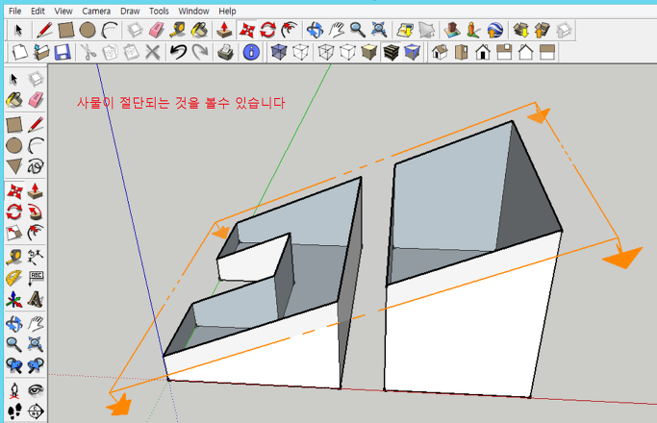This screenshot has height=423, width=657.
Task: Select the Circle tool in left tool palette
Action: [x=13, y=146]
